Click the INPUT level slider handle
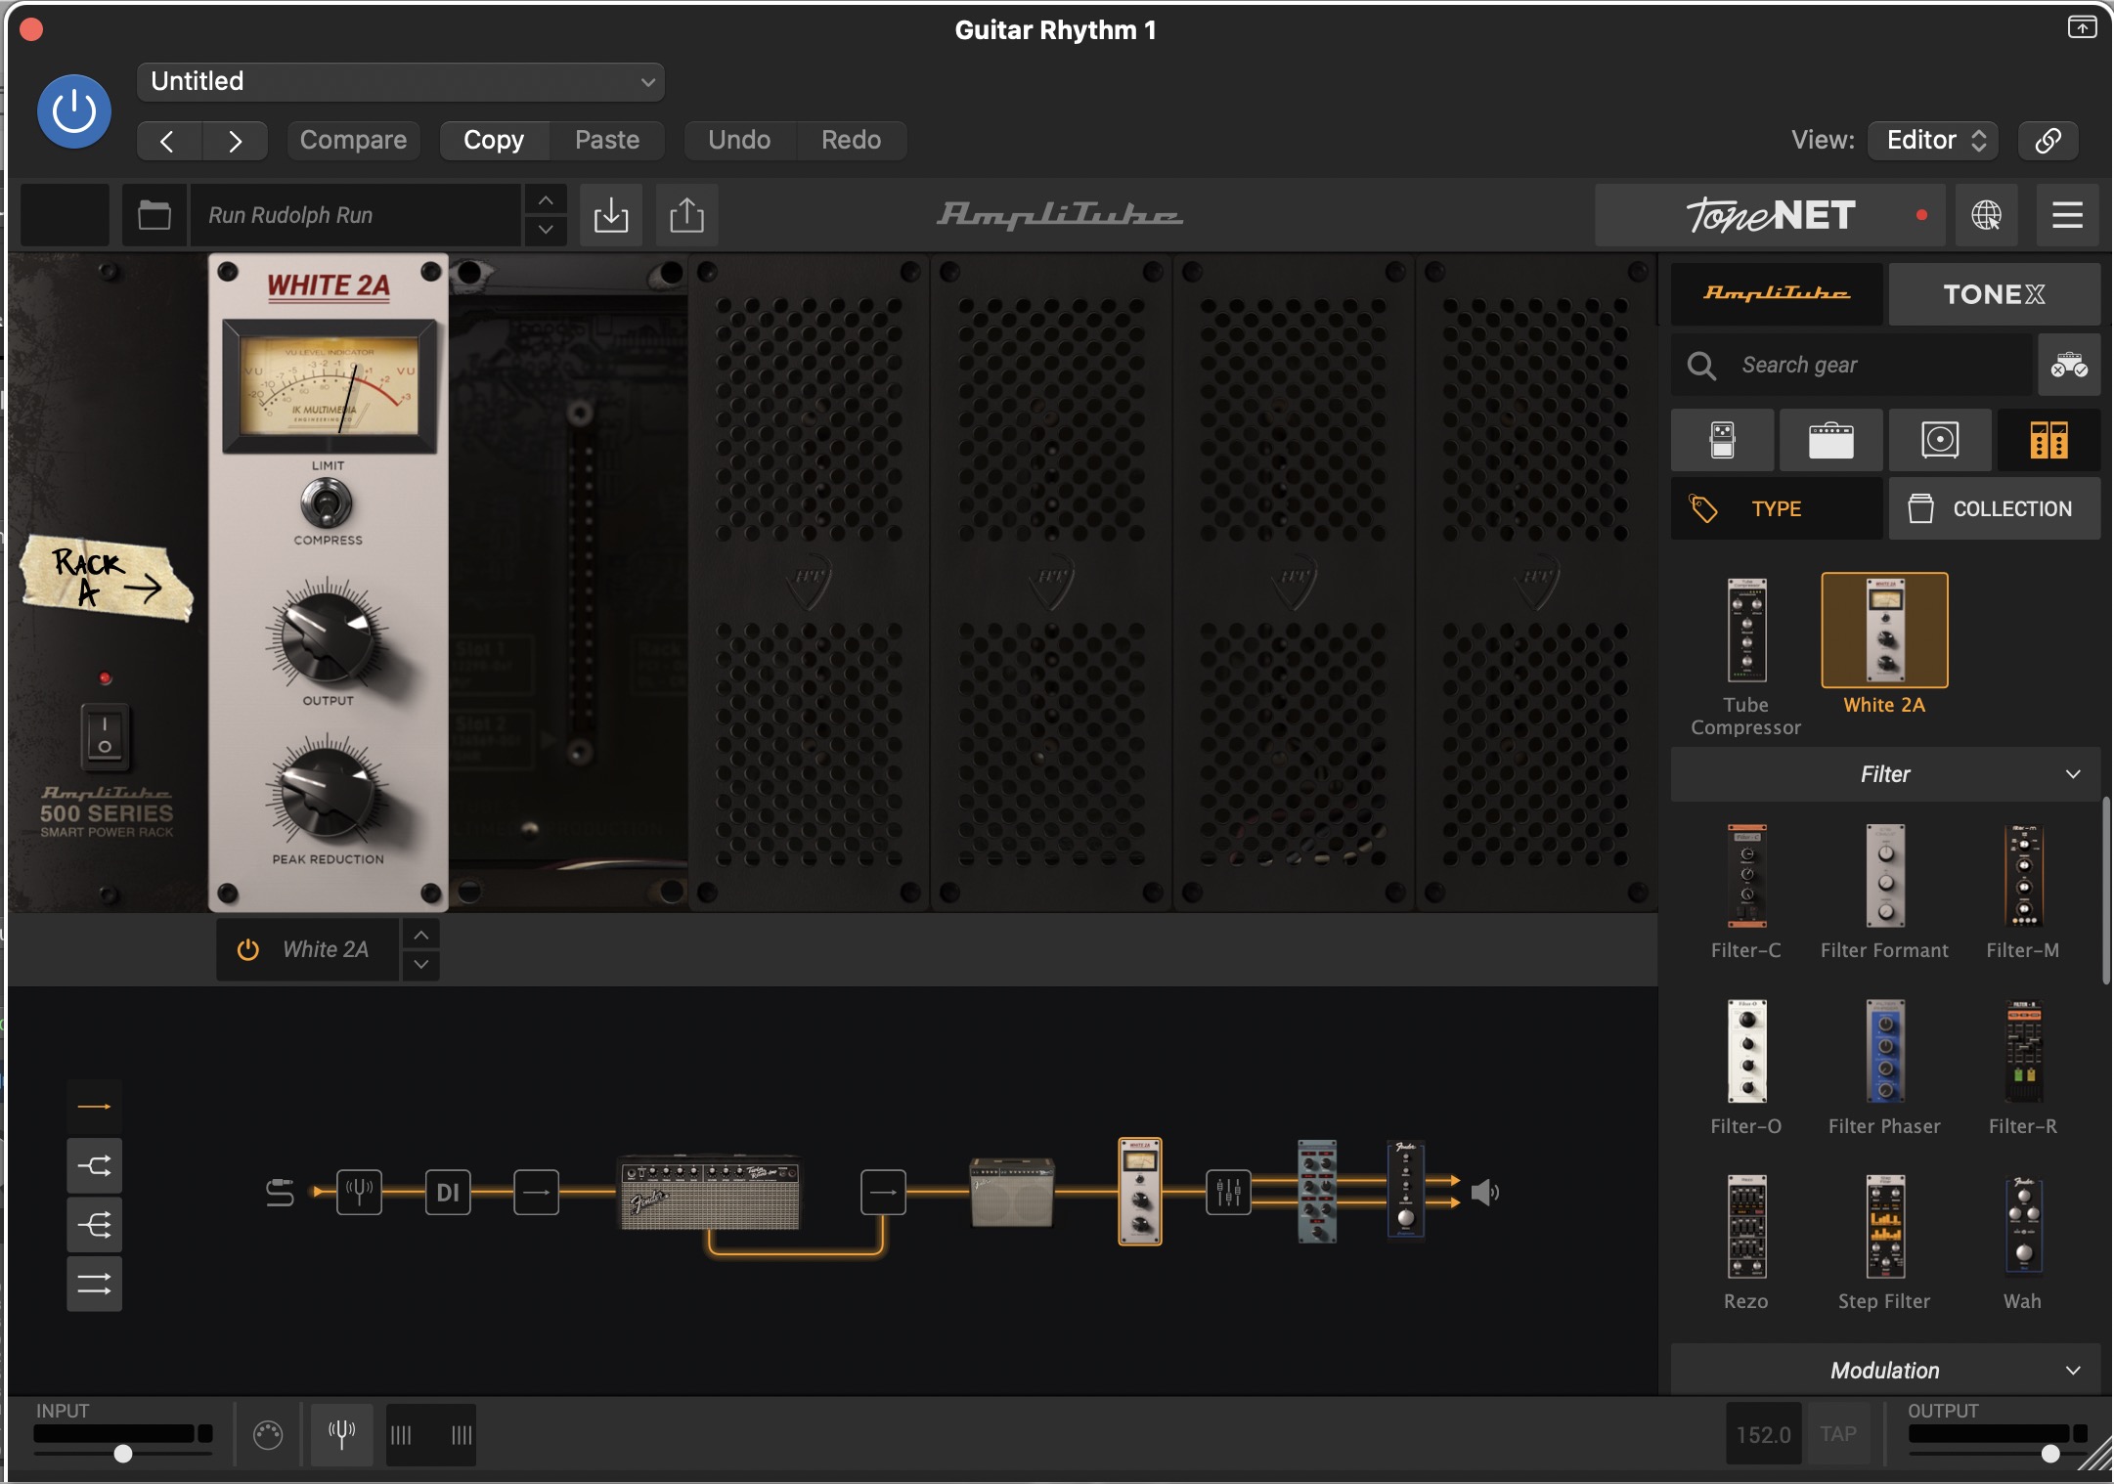The image size is (2114, 1484). tap(123, 1454)
